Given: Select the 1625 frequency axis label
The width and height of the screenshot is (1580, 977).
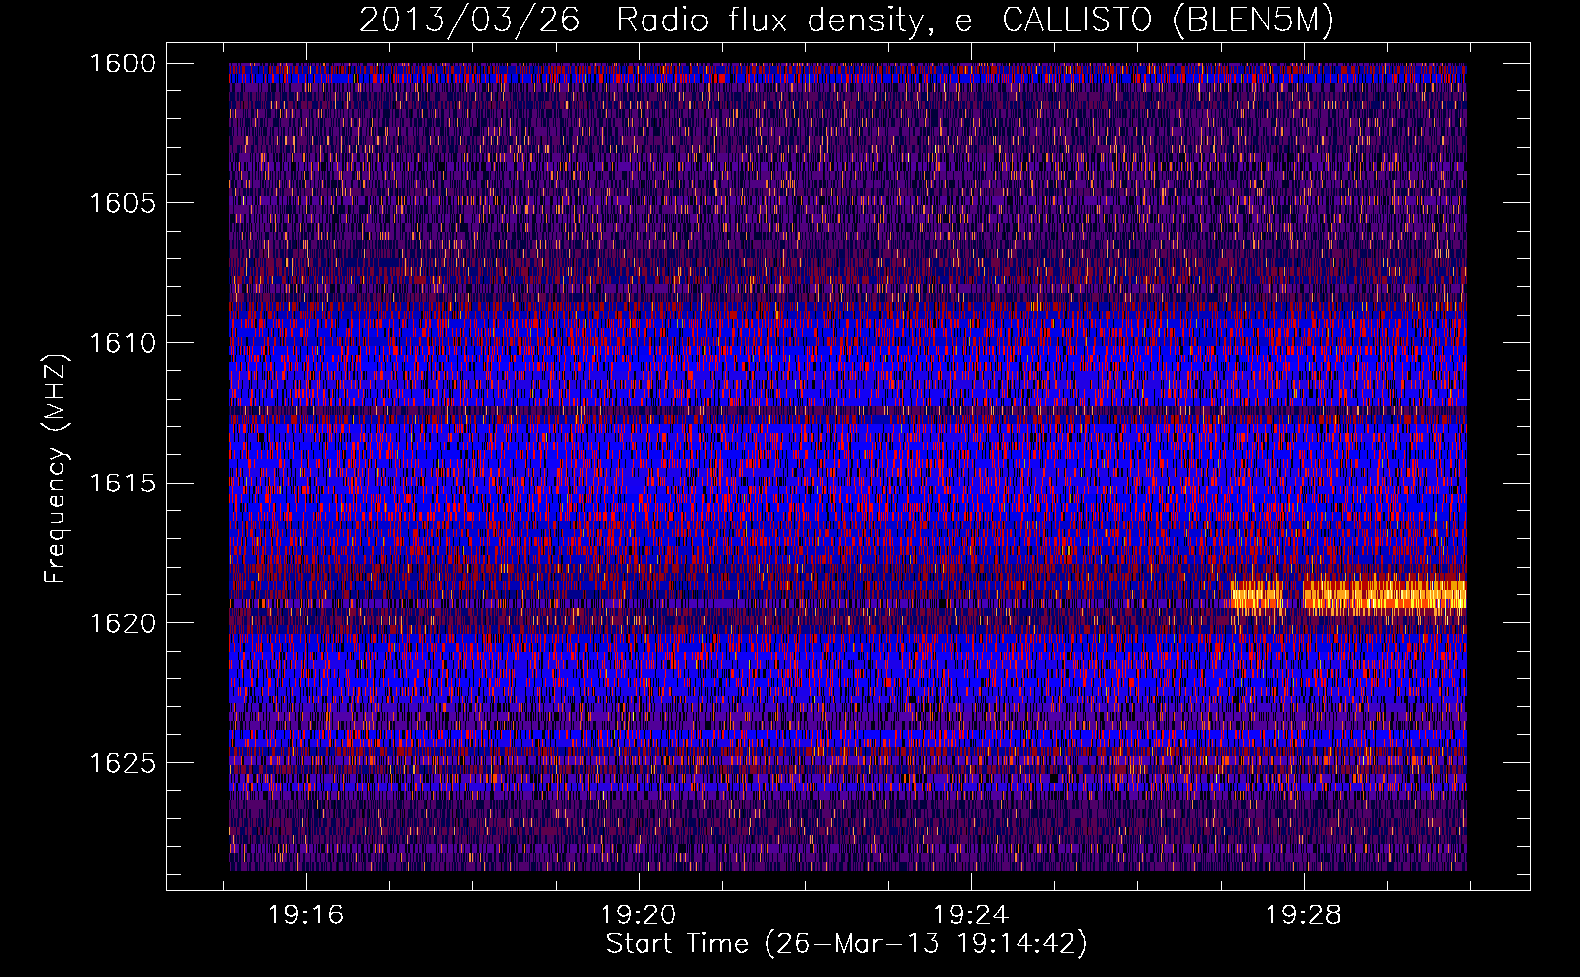Looking at the screenshot, I should 122,763.
